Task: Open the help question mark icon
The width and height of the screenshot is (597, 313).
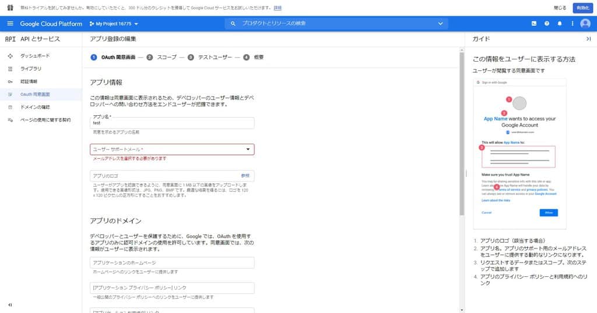Action: [547, 23]
